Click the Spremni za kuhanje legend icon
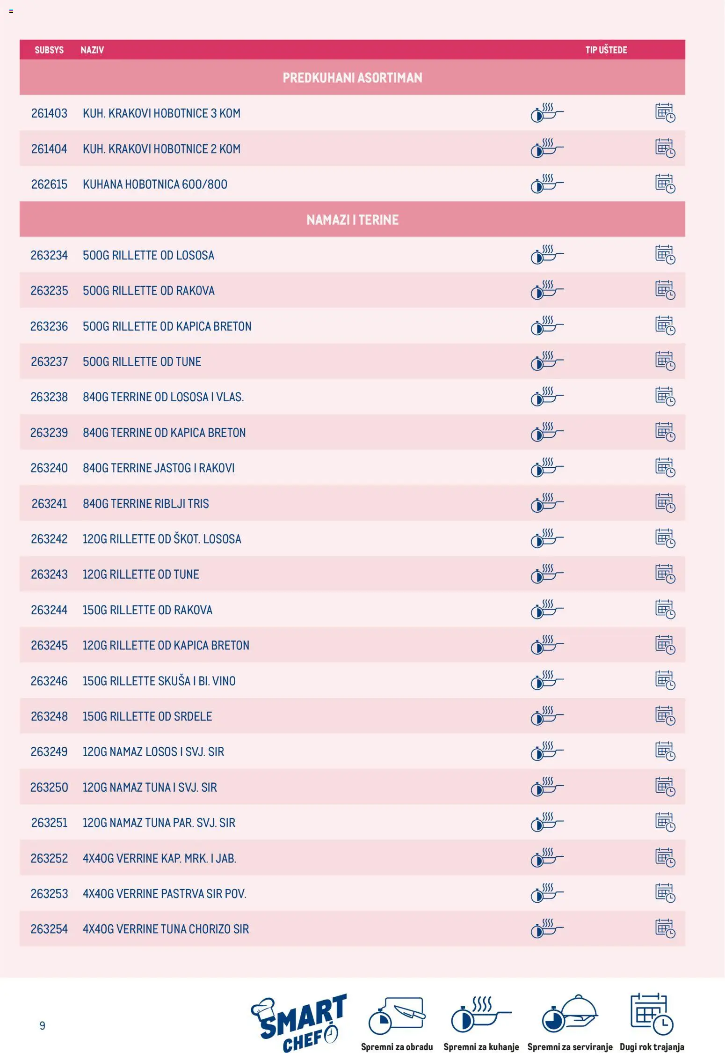 click(480, 1015)
